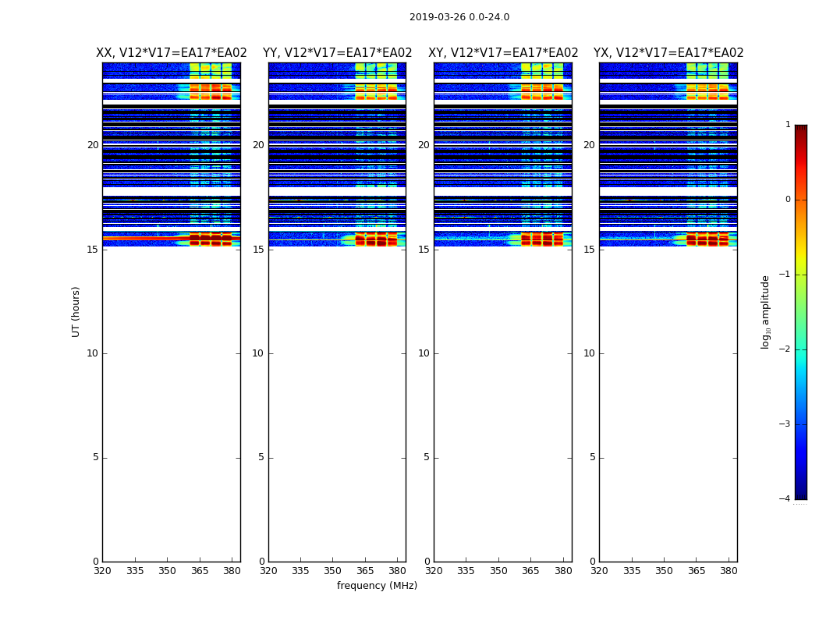Click the 20 tick label on the XX panel axis

click(x=93, y=145)
